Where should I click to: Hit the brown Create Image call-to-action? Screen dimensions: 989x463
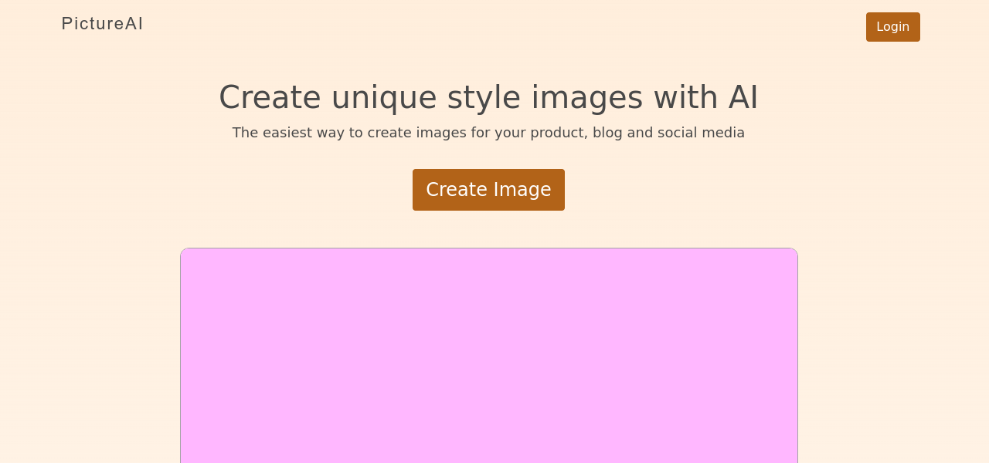[x=488, y=190]
